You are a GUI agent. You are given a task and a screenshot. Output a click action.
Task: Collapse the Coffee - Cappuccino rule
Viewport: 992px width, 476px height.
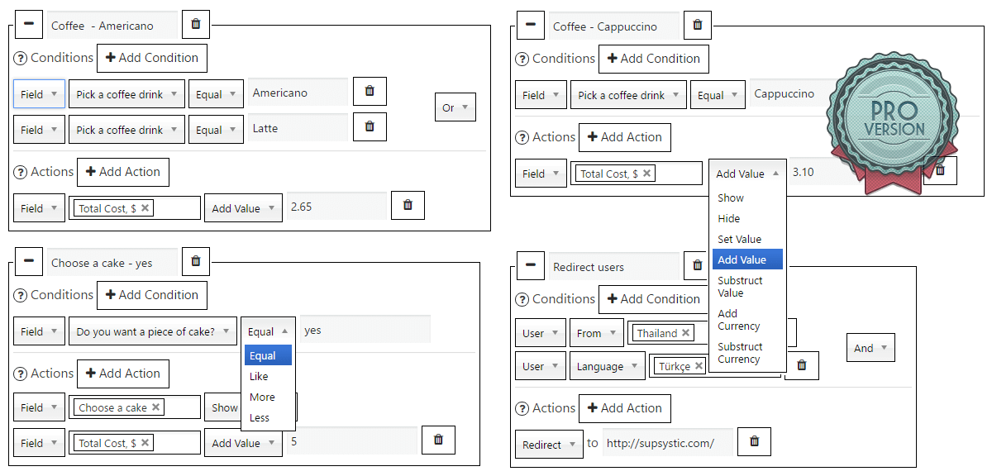[x=530, y=25]
